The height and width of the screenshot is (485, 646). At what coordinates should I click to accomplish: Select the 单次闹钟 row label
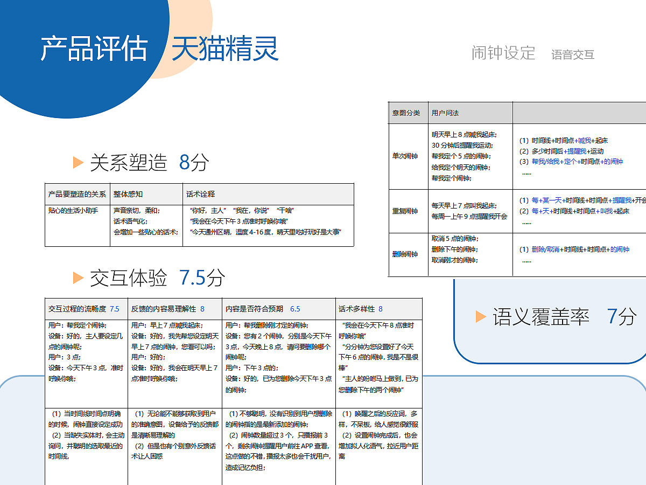[405, 156]
